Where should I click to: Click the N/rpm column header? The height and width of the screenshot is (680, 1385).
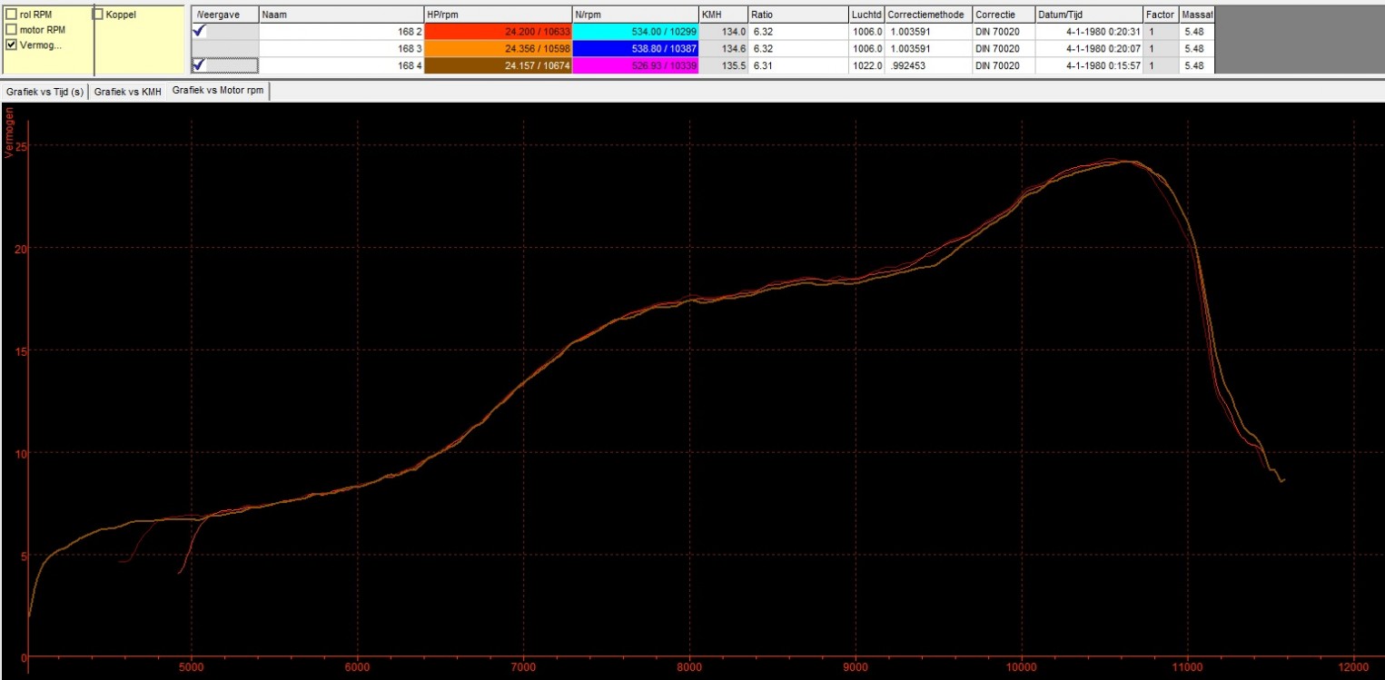[x=636, y=15]
